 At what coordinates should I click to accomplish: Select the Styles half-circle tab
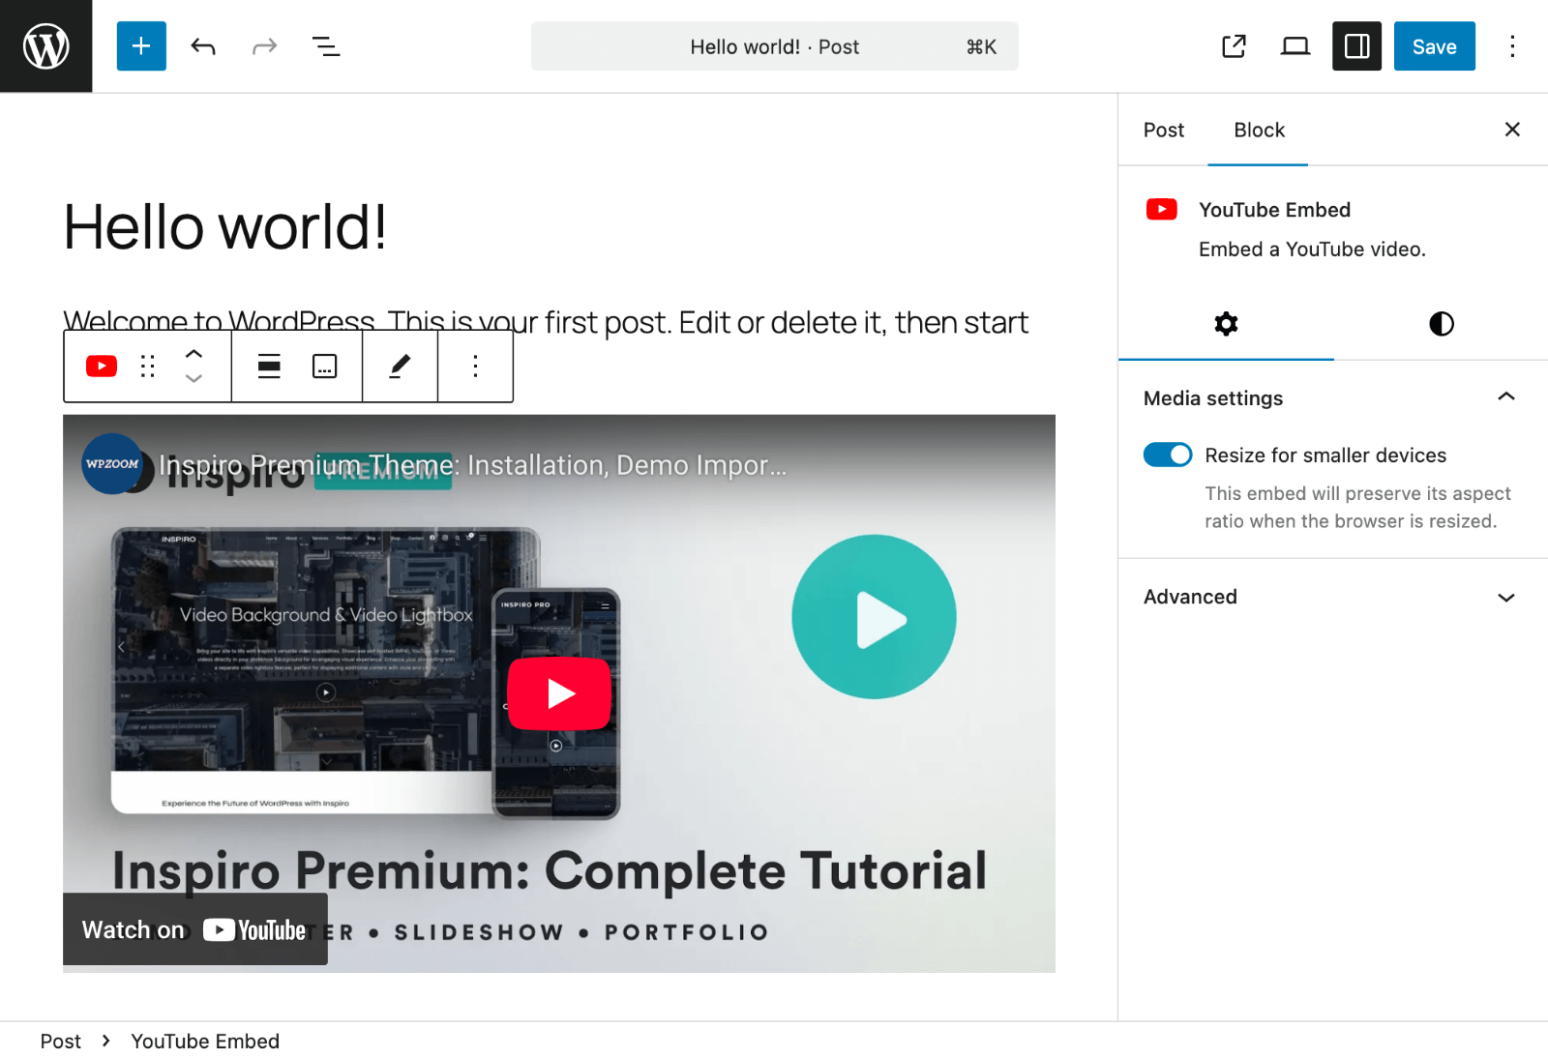[1441, 324]
